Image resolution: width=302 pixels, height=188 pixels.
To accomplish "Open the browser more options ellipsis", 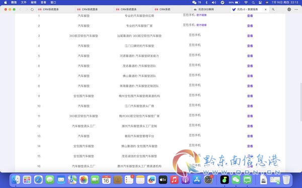I will [296, 10].
